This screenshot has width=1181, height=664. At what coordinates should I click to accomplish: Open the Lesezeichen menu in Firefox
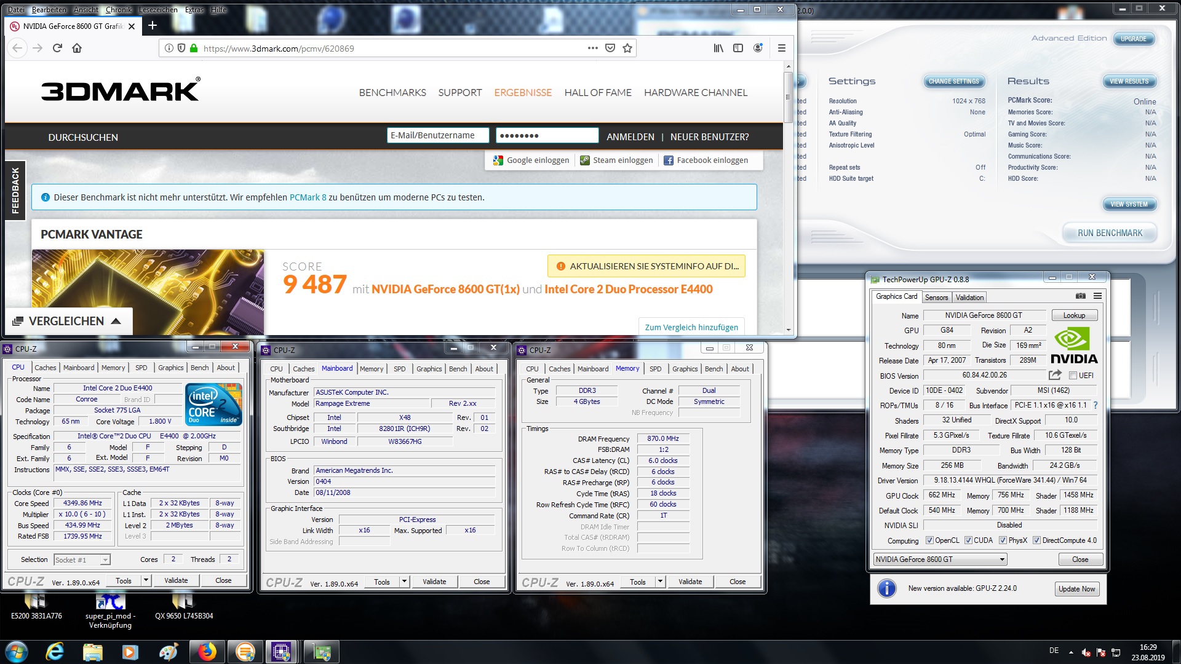coord(158,10)
